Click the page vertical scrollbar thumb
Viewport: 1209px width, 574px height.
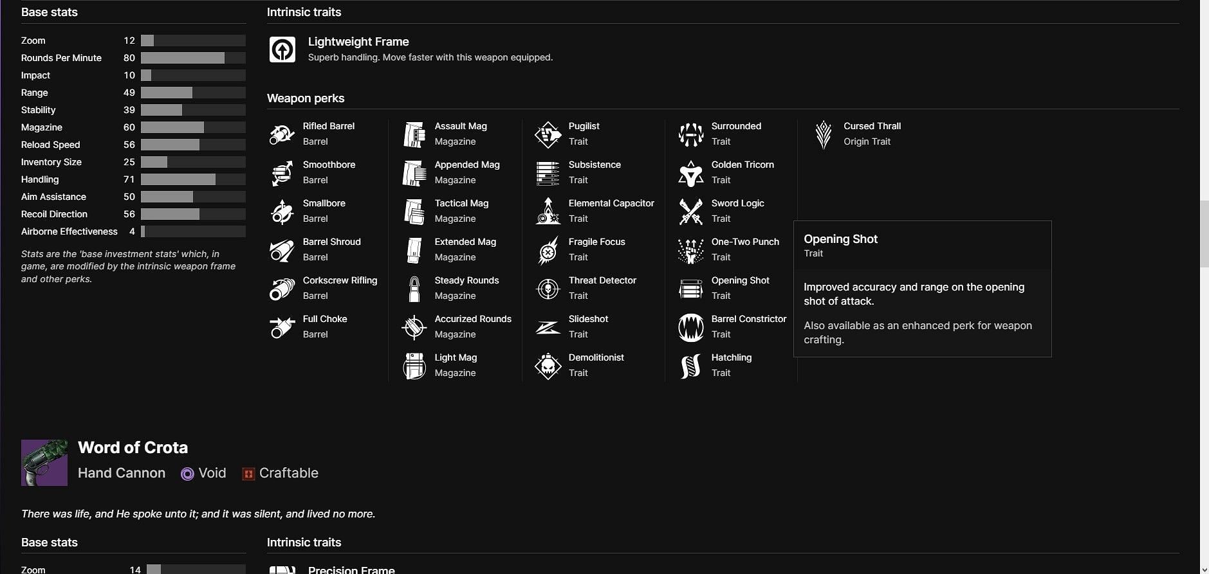point(1204,233)
